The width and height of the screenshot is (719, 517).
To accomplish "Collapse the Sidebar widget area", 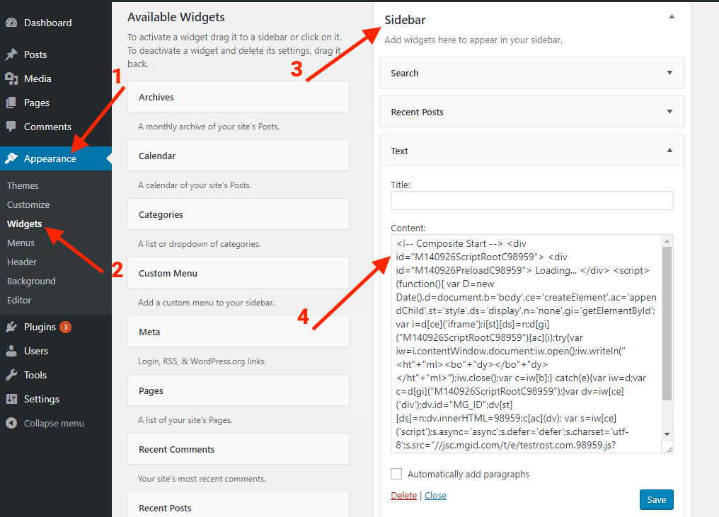I will 672,16.
